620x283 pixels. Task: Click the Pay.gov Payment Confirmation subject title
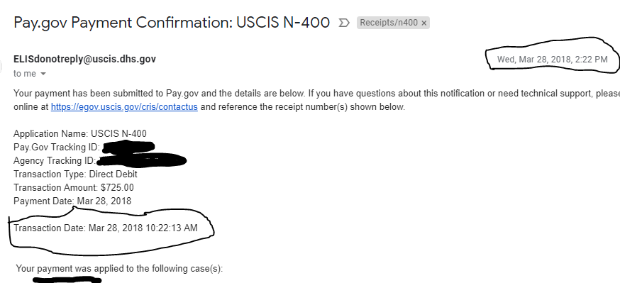172,23
